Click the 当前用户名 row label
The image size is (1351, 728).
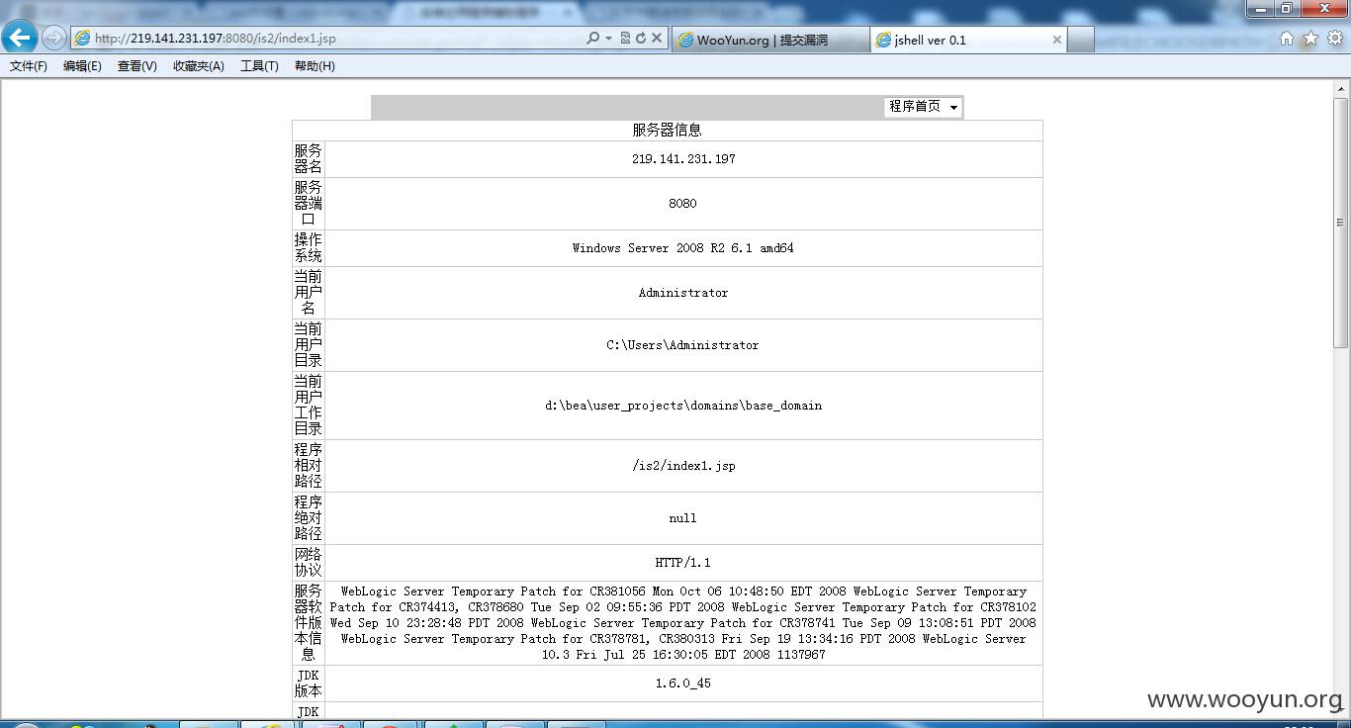309,293
